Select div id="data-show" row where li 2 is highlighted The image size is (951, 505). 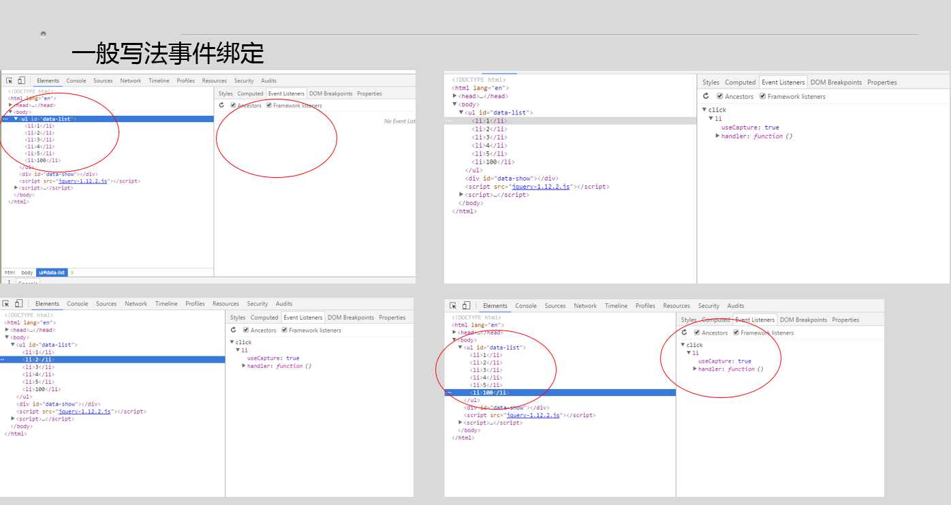112,404
